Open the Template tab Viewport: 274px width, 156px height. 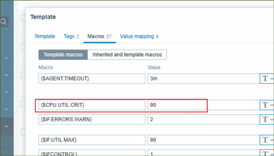point(45,36)
